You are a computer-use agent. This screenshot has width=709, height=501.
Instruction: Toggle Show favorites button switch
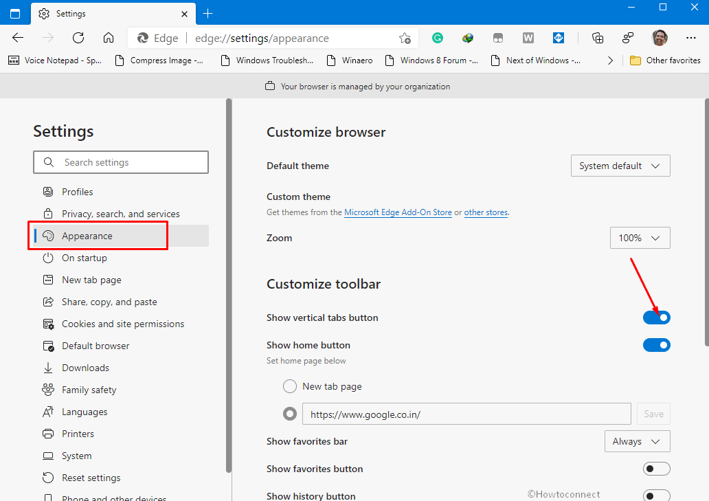(x=657, y=469)
